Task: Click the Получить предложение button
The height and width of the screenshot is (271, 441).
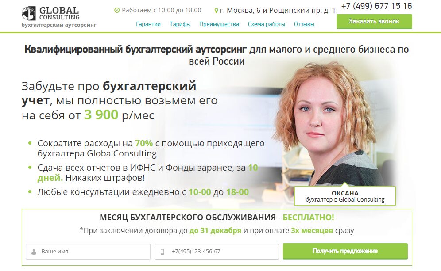Action: click(x=345, y=251)
